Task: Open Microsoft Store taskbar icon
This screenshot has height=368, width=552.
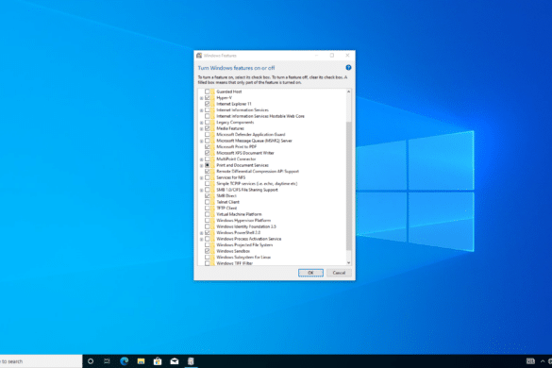Action: pyautogui.click(x=158, y=361)
